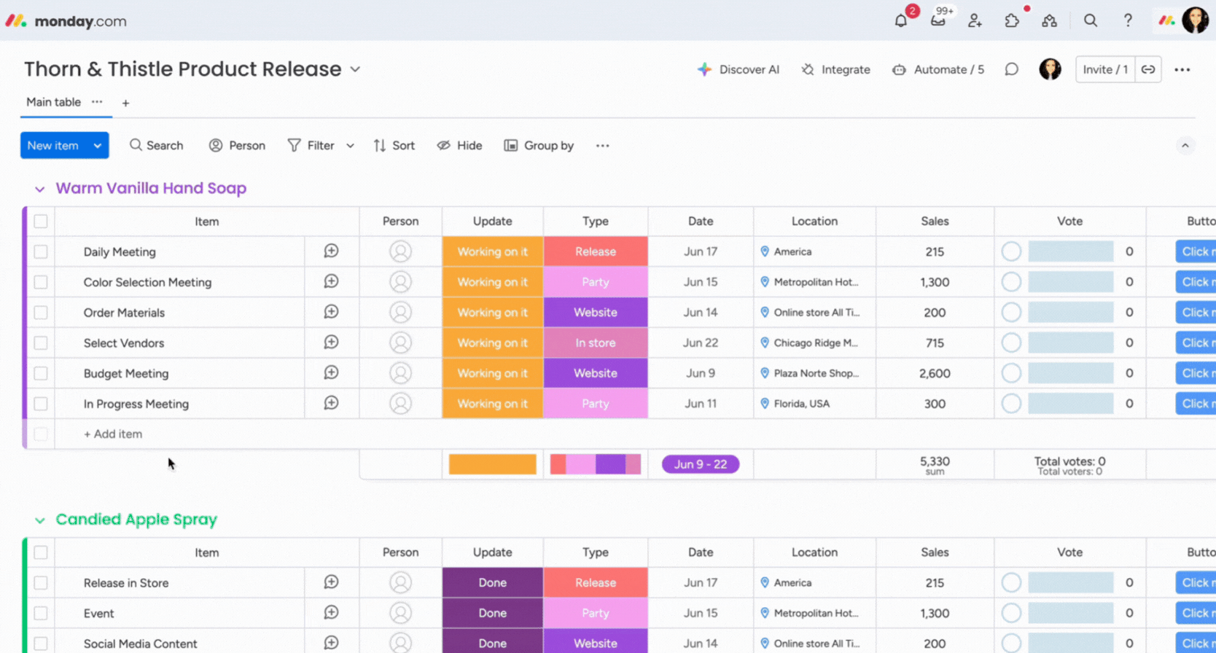Open Filter options dropdown arrow

click(x=350, y=146)
